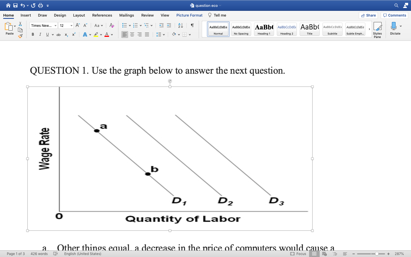Toggle justified paragraph alignment

coord(147,34)
